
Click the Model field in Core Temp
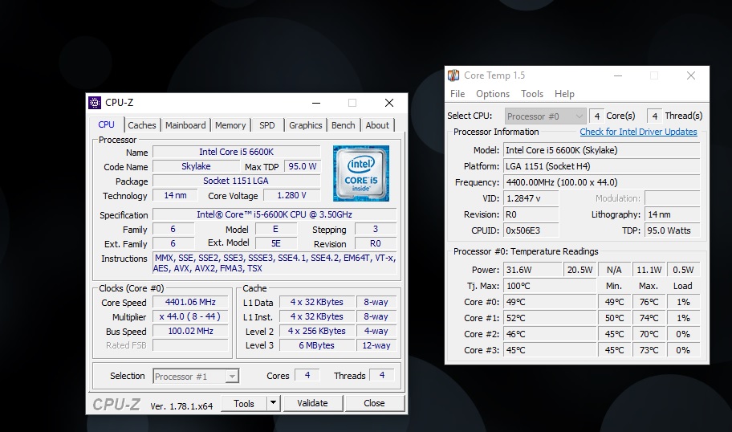602,150
